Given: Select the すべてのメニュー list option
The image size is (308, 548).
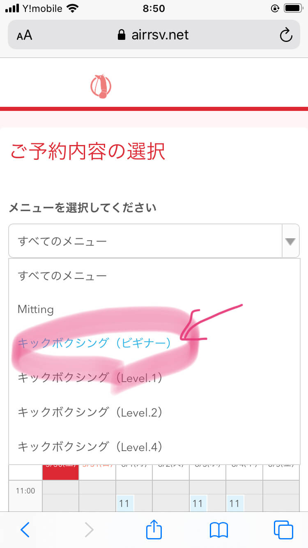Looking at the screenshot, I should (x=62, y=276).
